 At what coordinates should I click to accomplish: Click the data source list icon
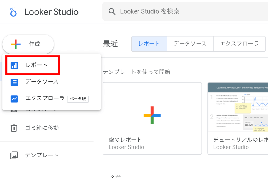(14, 82)
